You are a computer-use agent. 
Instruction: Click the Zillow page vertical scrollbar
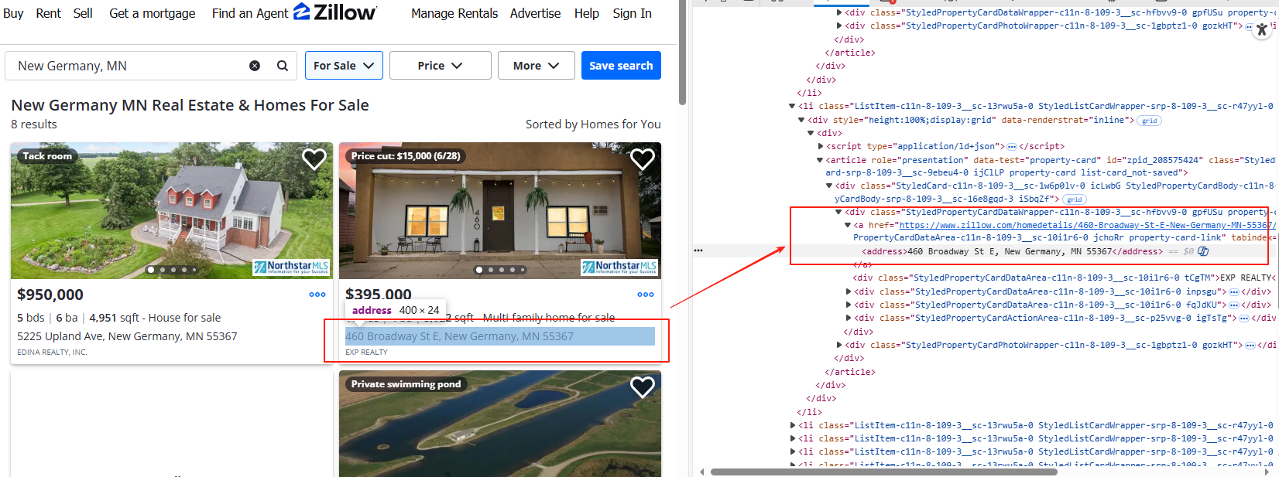coord(682,53)
